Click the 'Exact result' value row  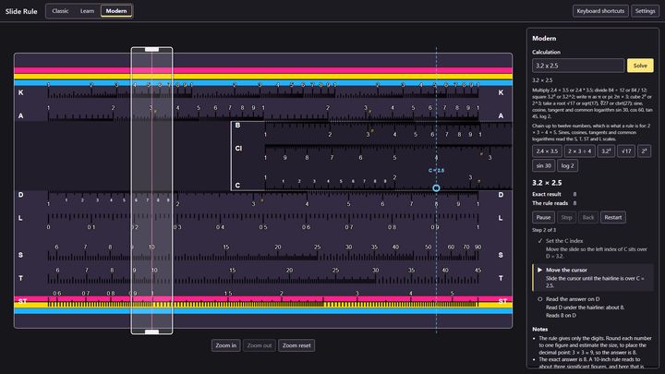554,194
